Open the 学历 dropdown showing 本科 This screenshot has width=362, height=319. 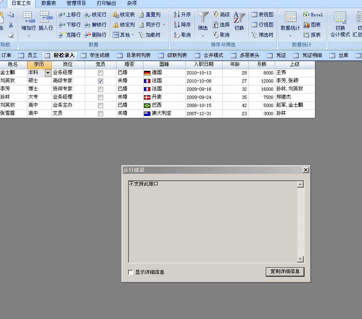tap(48, 73)
